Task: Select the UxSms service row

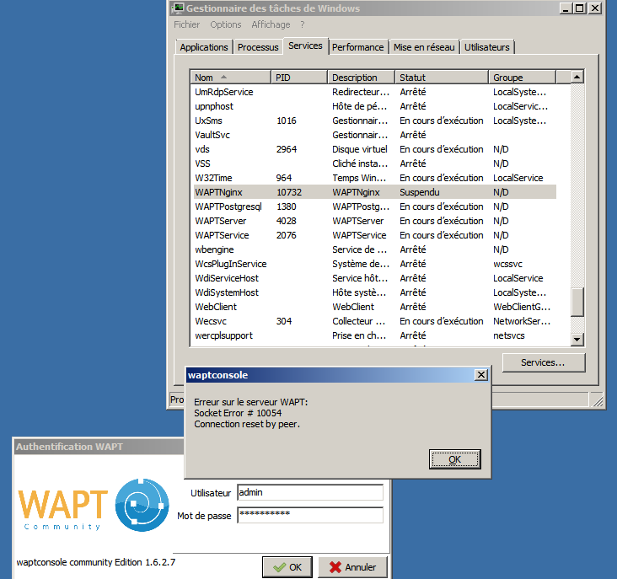Action: click(x=374, y=121)
